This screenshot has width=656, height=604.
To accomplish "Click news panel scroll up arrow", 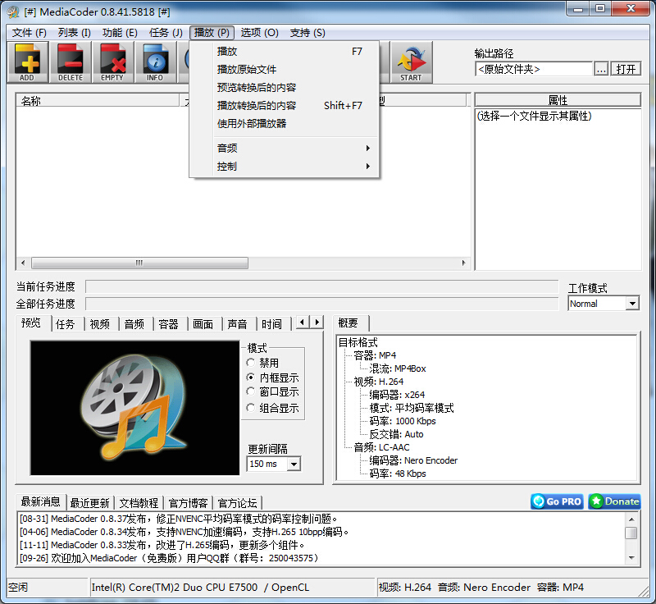I will click(631, 519).
